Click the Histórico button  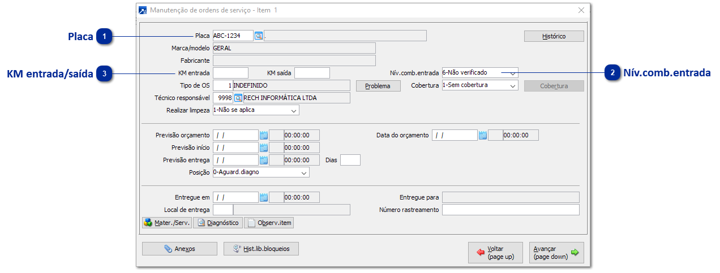(554, 36)
